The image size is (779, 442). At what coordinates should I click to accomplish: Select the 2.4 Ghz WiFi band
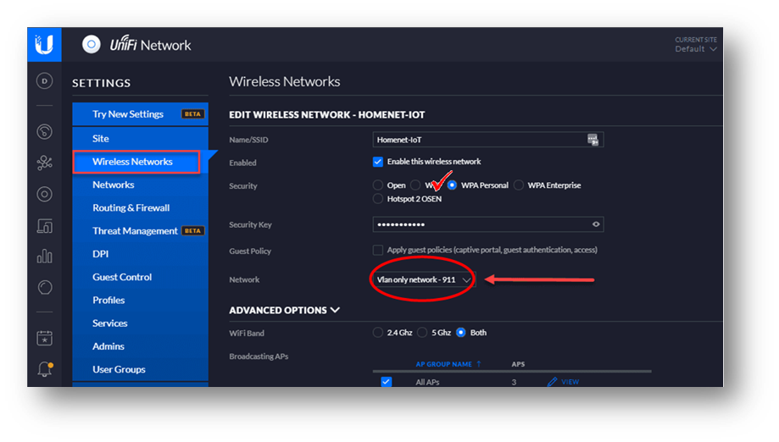(377, 333)
